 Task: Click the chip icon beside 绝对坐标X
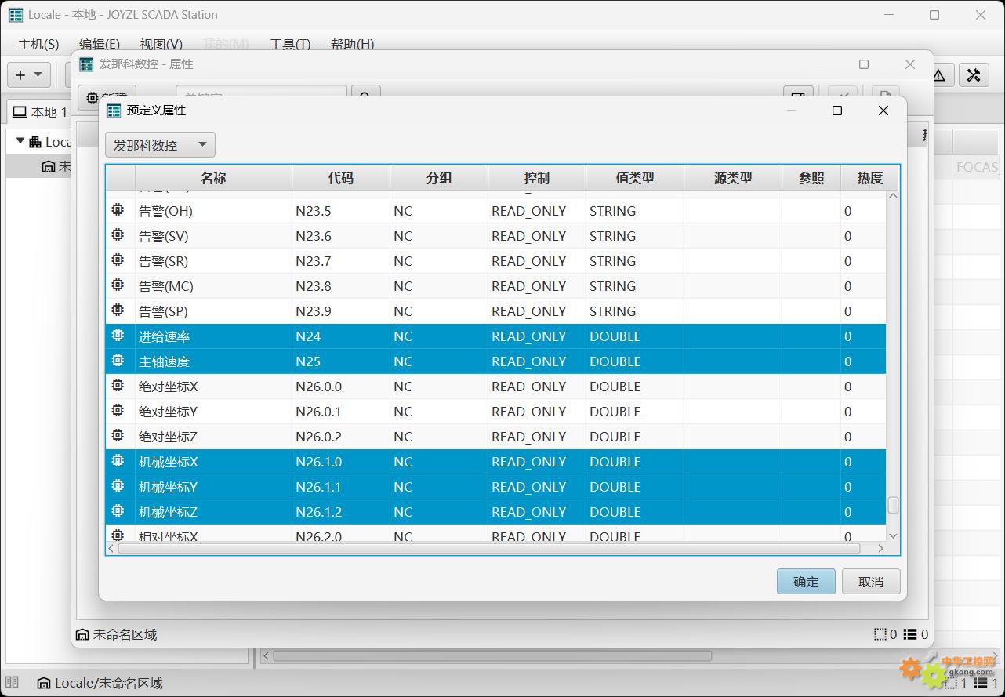[118, 386]
